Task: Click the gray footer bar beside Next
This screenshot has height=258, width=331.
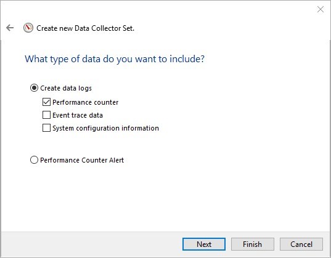Action: pyautogui.click(x=91, y=244)
